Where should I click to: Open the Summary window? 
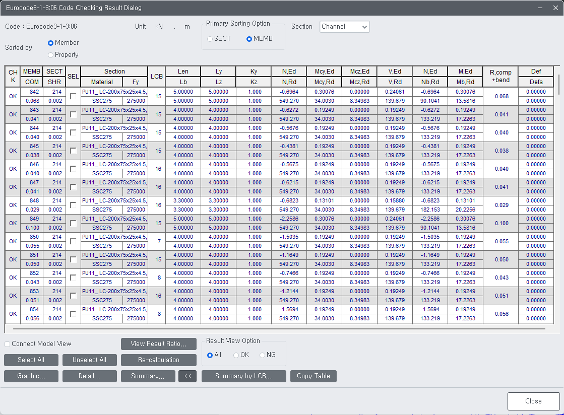[x=148, y=376]
